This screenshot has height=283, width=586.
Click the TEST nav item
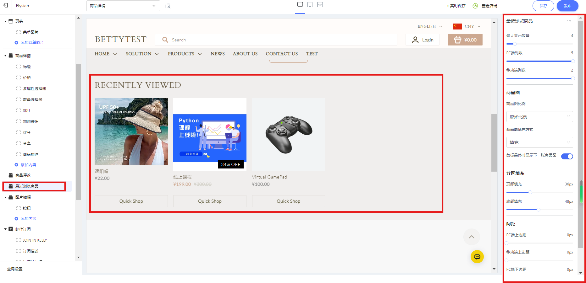[312, 54]
